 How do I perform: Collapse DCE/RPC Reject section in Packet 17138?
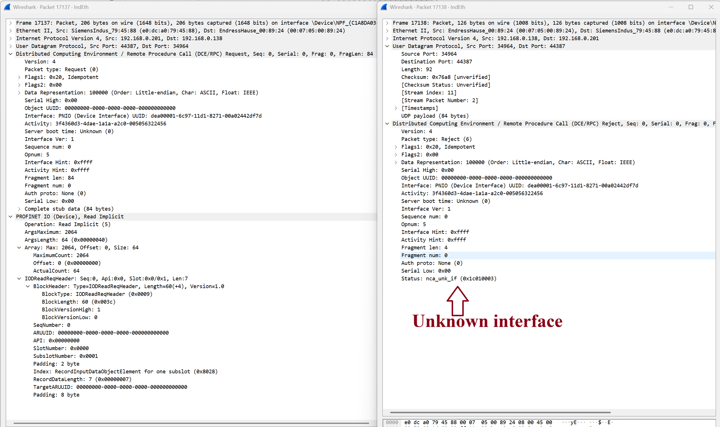point(387,124)
